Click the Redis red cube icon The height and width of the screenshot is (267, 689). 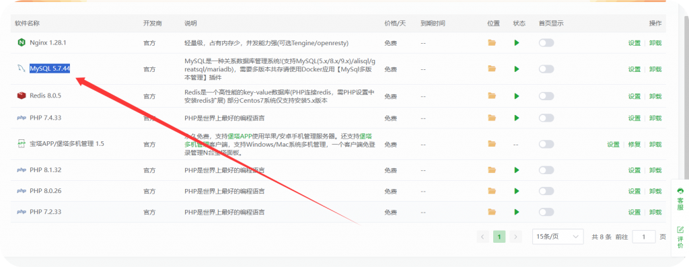21,96
